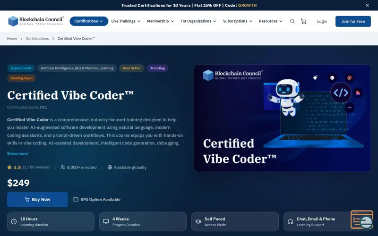Image resolution: width=378 pixels, height=236 pixels.
Task: Click Certification Code: CVC text
Action: pyautogui.click(x=27, y=107)
